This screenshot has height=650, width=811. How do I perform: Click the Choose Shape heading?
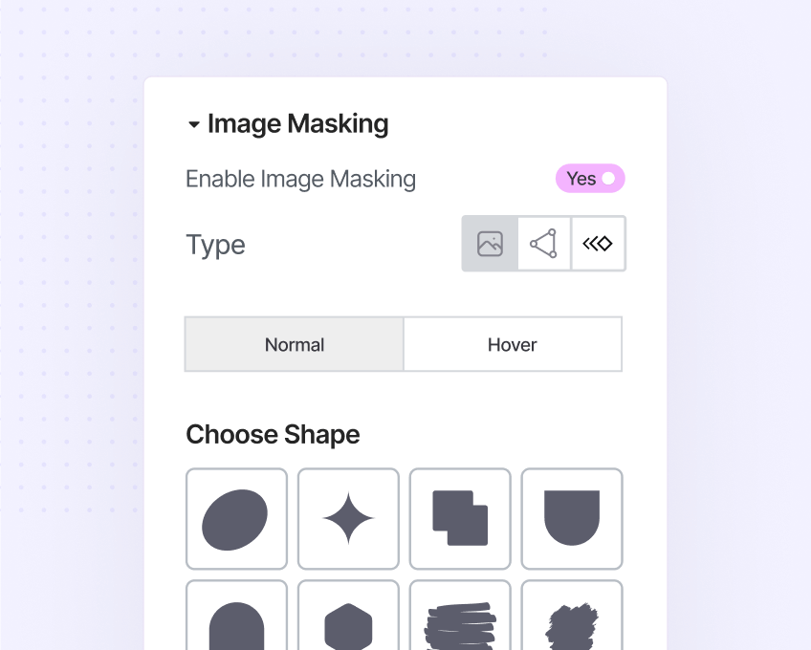click(273, 434)
